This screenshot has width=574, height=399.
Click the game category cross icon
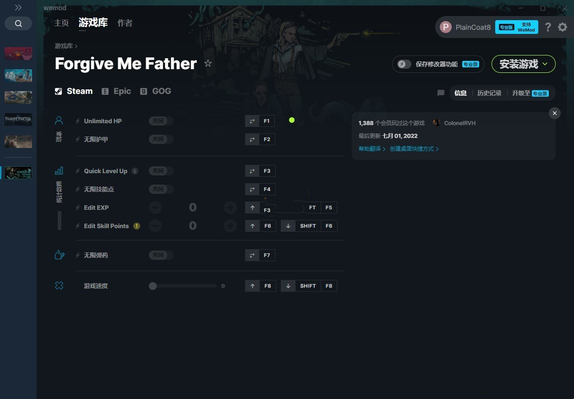pos(59,286)
